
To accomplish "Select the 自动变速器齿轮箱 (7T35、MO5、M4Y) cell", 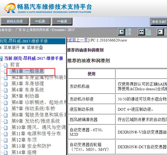I will click(92, 147).
